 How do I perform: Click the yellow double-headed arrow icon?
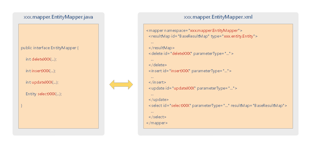coord(121,85)
